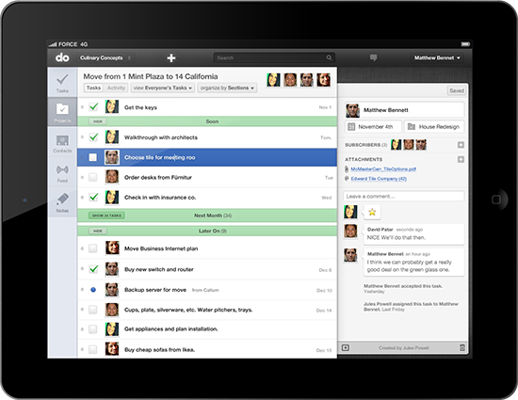Open the Tasks checkmark sidebar icon
This screenshot has height=400, width=518.
pyautogui.click(x=62, y=83)
